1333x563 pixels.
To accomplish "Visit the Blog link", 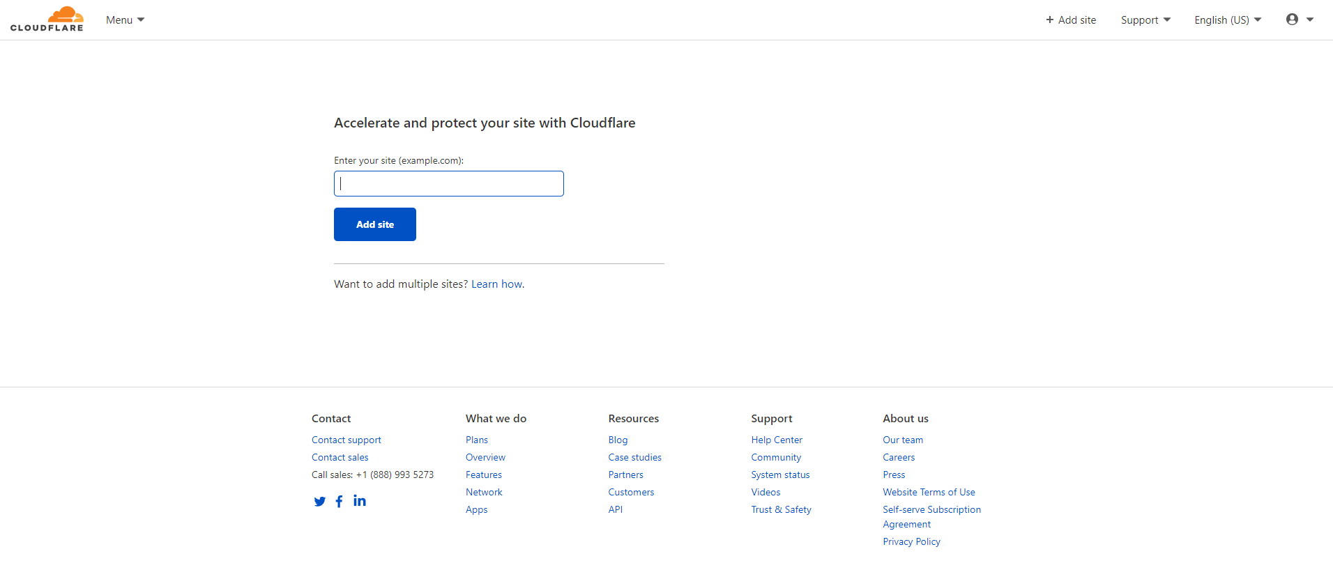I will tap(618, 440).
